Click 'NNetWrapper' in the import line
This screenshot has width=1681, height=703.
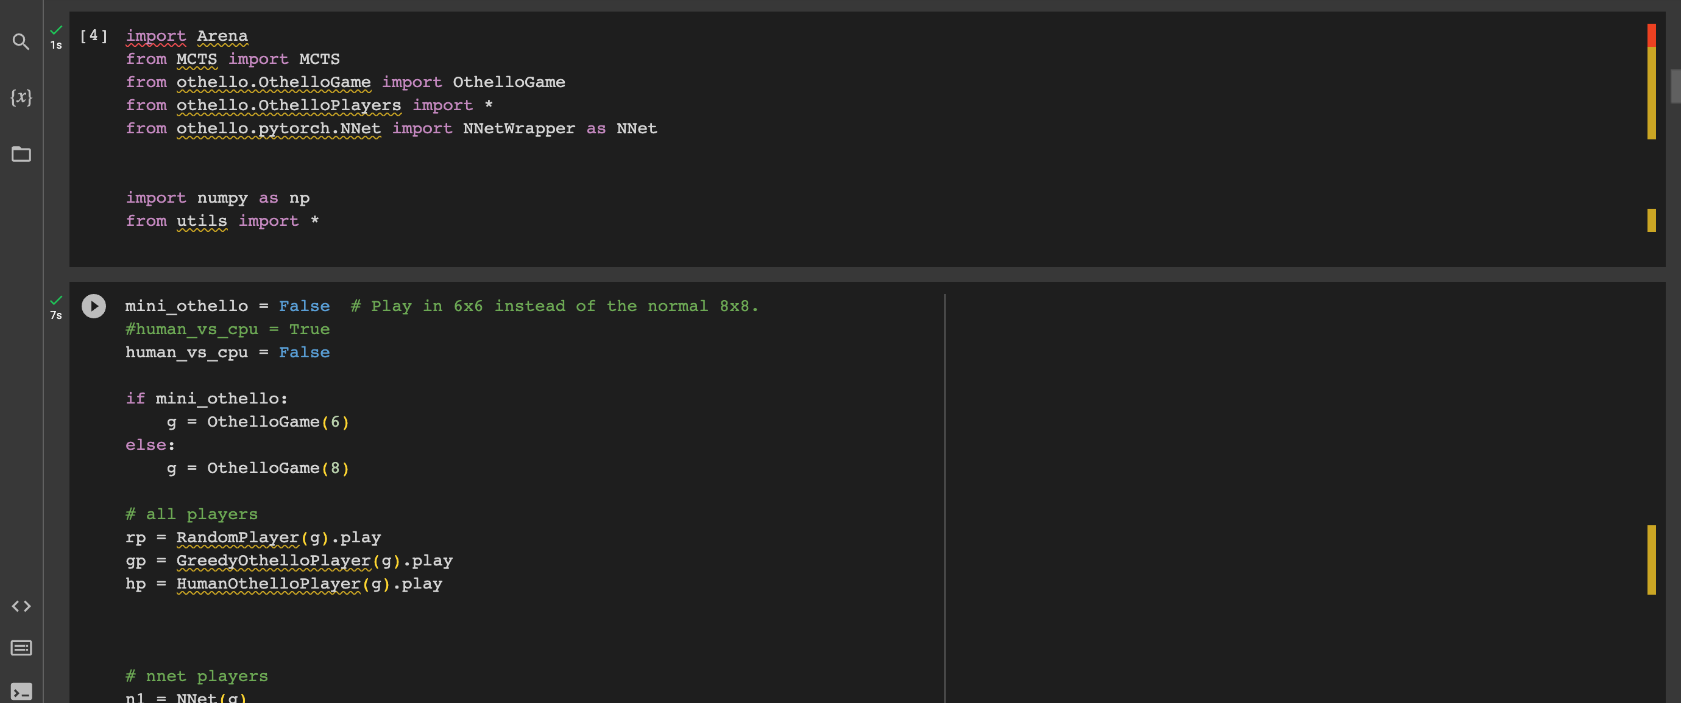pyautogui.click(x=518, y=128)
